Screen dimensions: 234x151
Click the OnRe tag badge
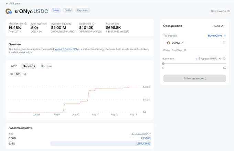pos(68,10)
